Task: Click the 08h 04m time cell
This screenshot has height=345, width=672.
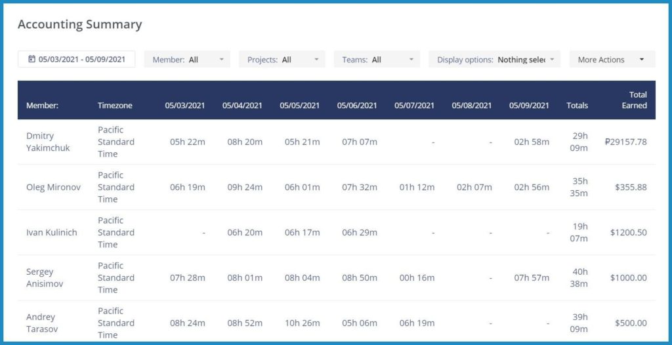Action: 302,277
